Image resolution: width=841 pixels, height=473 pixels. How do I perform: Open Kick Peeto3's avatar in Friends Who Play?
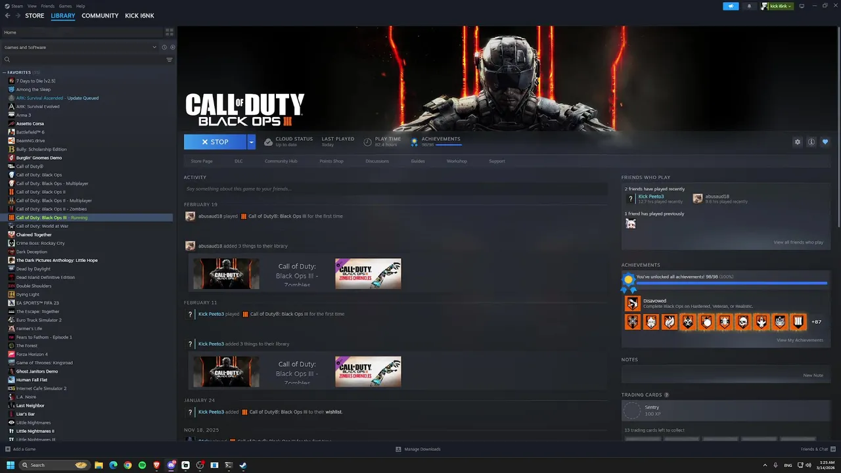[x=631, y=198]
